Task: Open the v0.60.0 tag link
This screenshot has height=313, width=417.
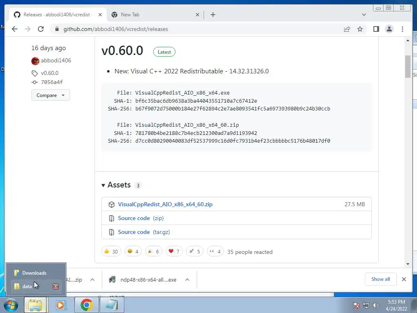Action: [50, 73]
